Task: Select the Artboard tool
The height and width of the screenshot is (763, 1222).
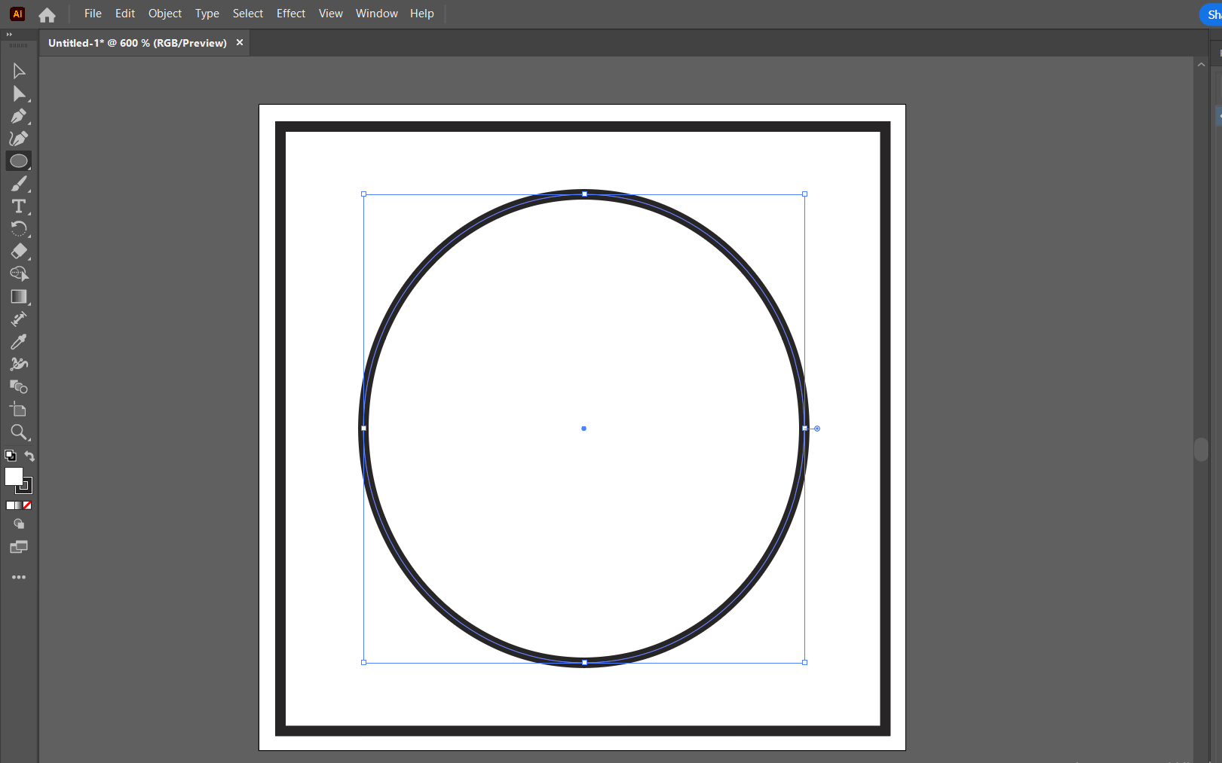Action: click(19, 410)
